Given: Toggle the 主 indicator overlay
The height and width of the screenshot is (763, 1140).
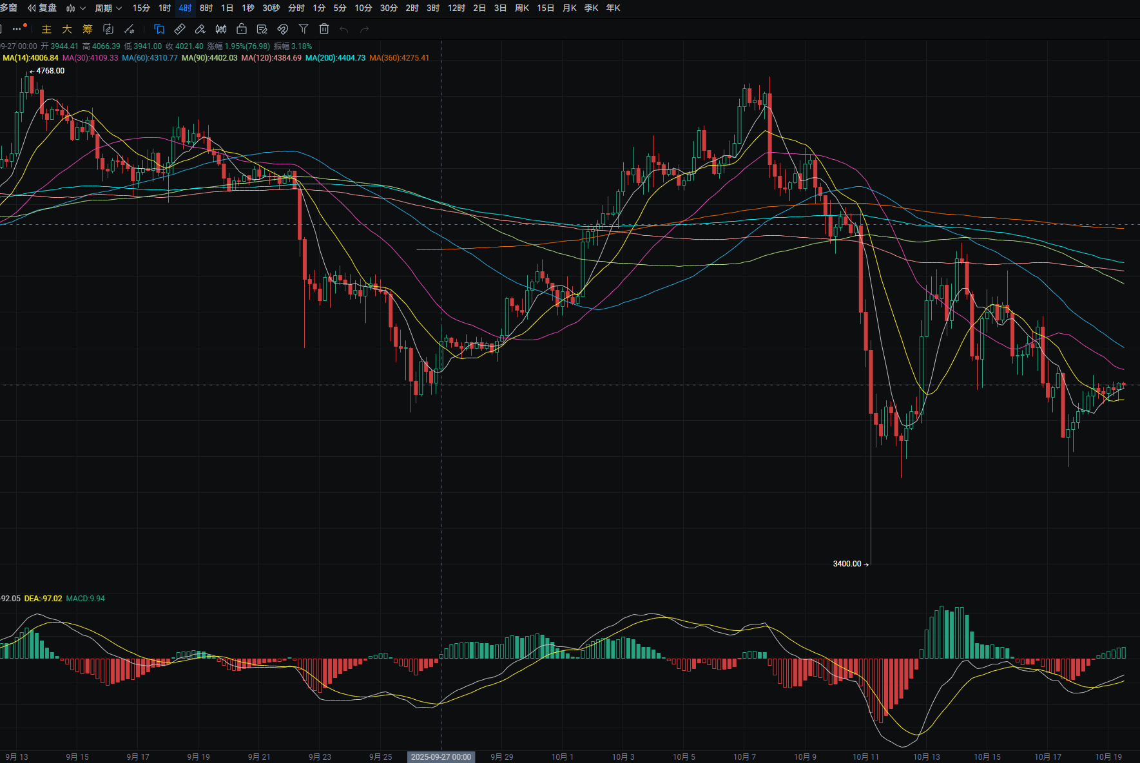Looking at the screenshot, I should [46, 29].
